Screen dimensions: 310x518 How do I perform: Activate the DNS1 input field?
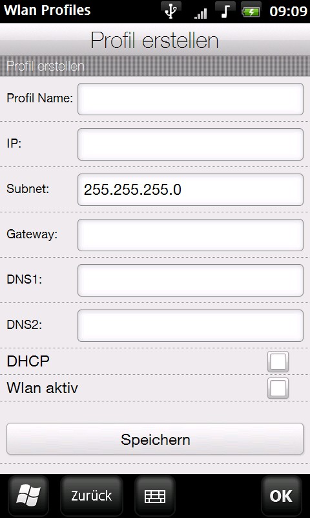(191, 280)
